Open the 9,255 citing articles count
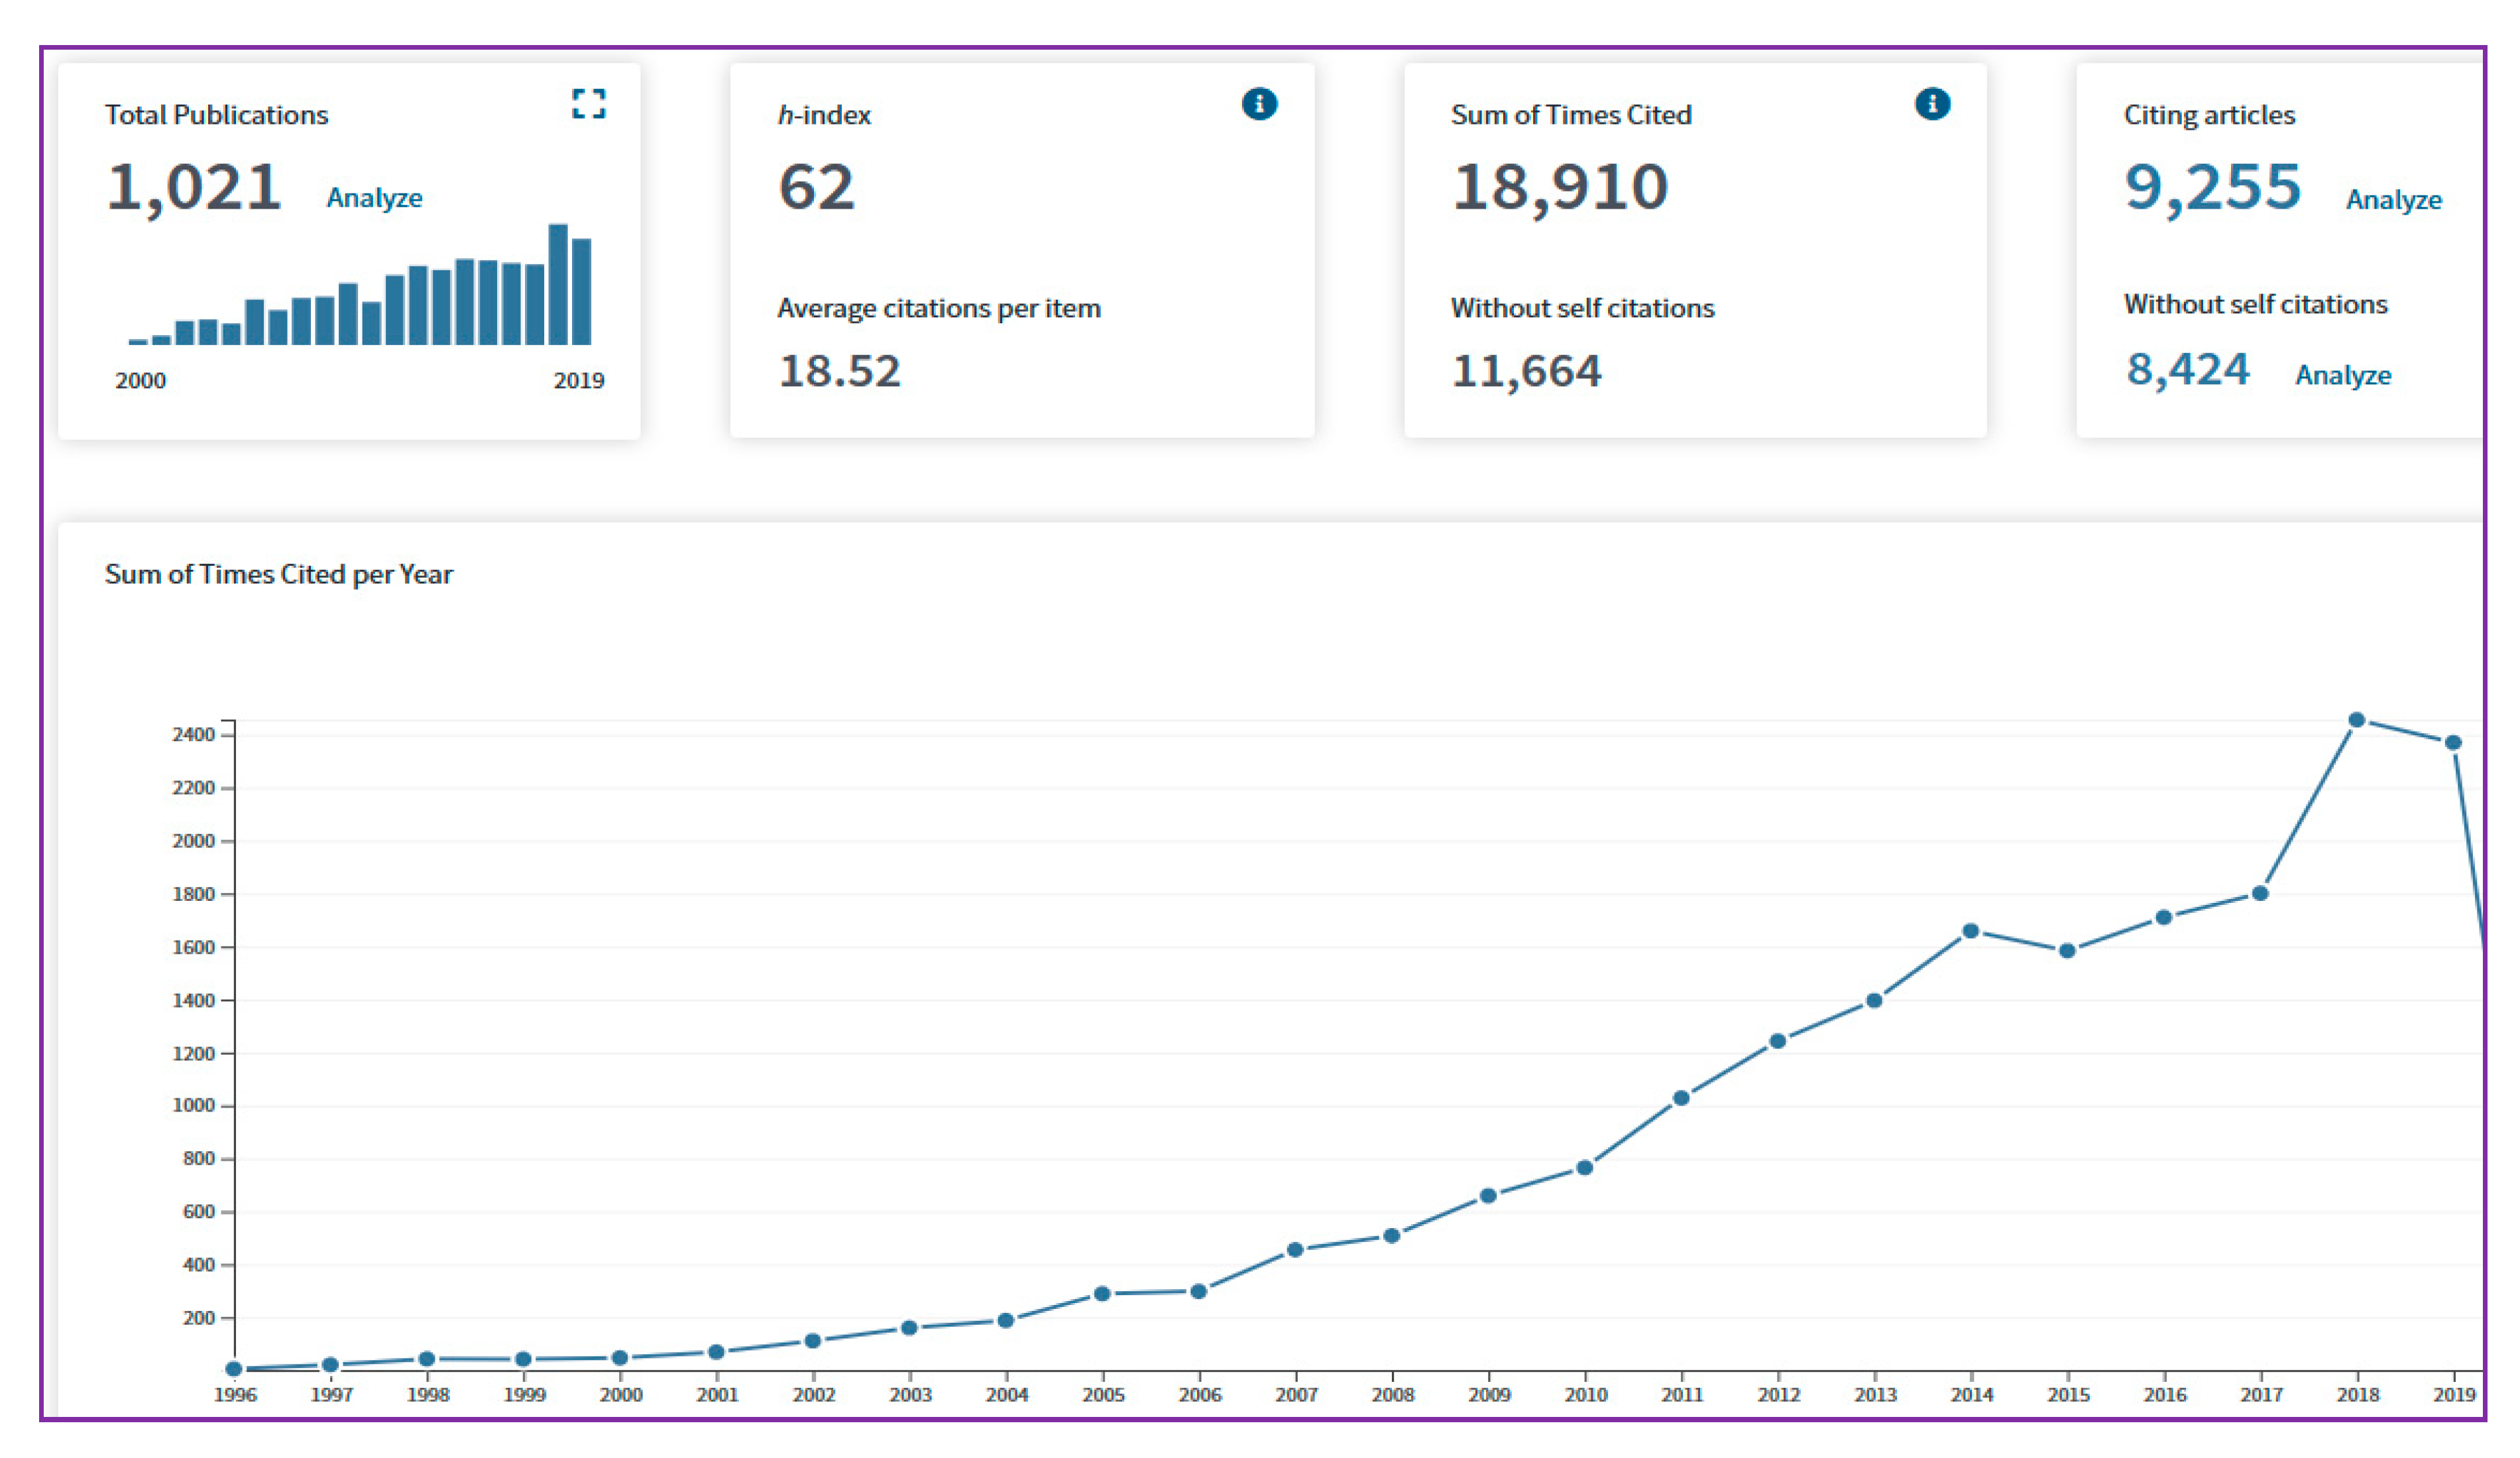Screen dimensions: 2520x1458 coord(2212,188)
